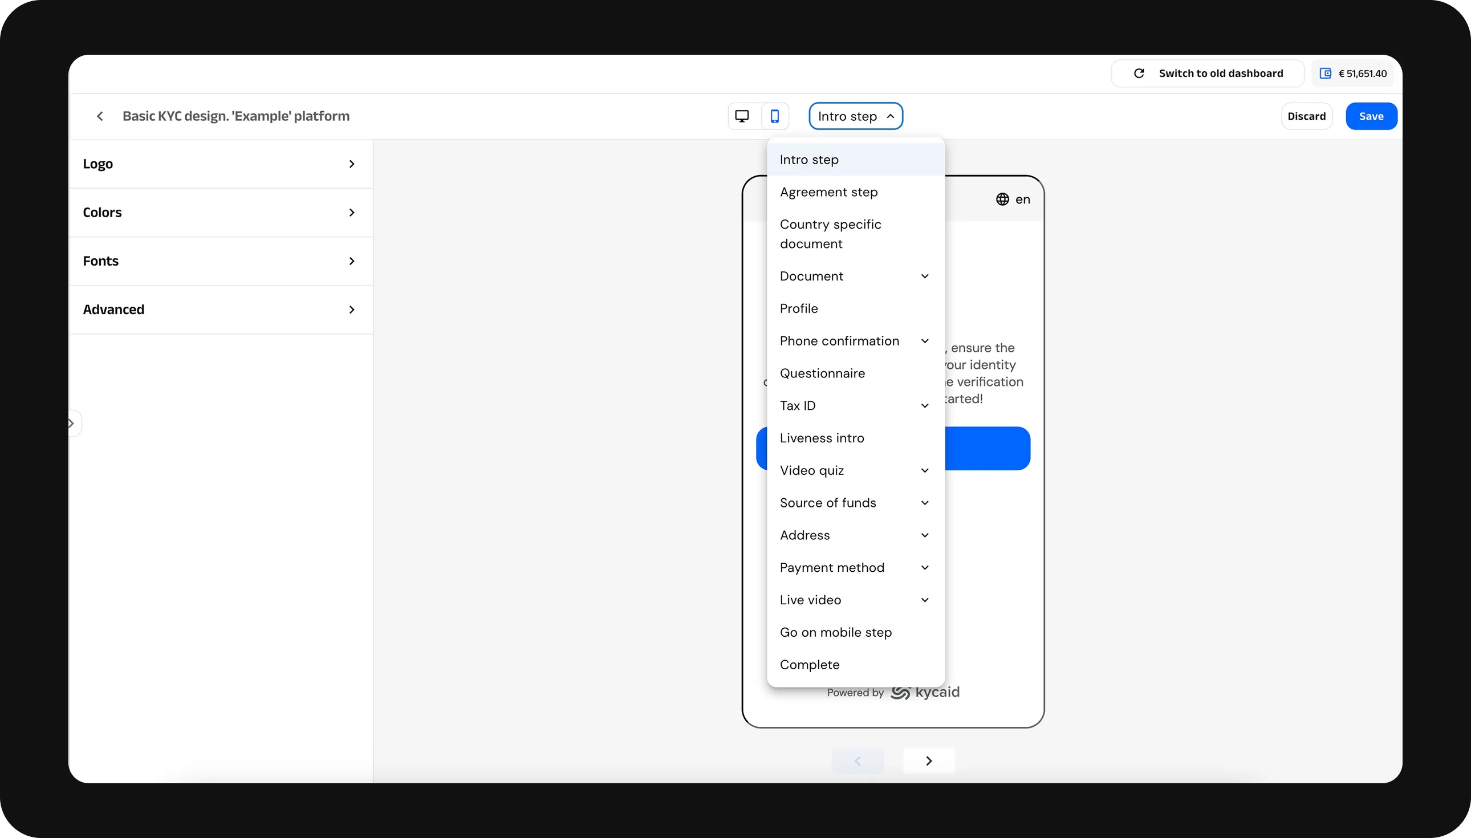Open the wallet balance showing €51,651.40

pyautogui.click(x=1352, y=73)
